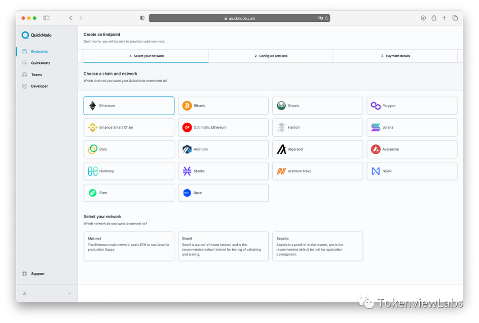Select the Sepolia testnet option
The width and height of the screenshot is (479, 323).
(x=317, y=246)
